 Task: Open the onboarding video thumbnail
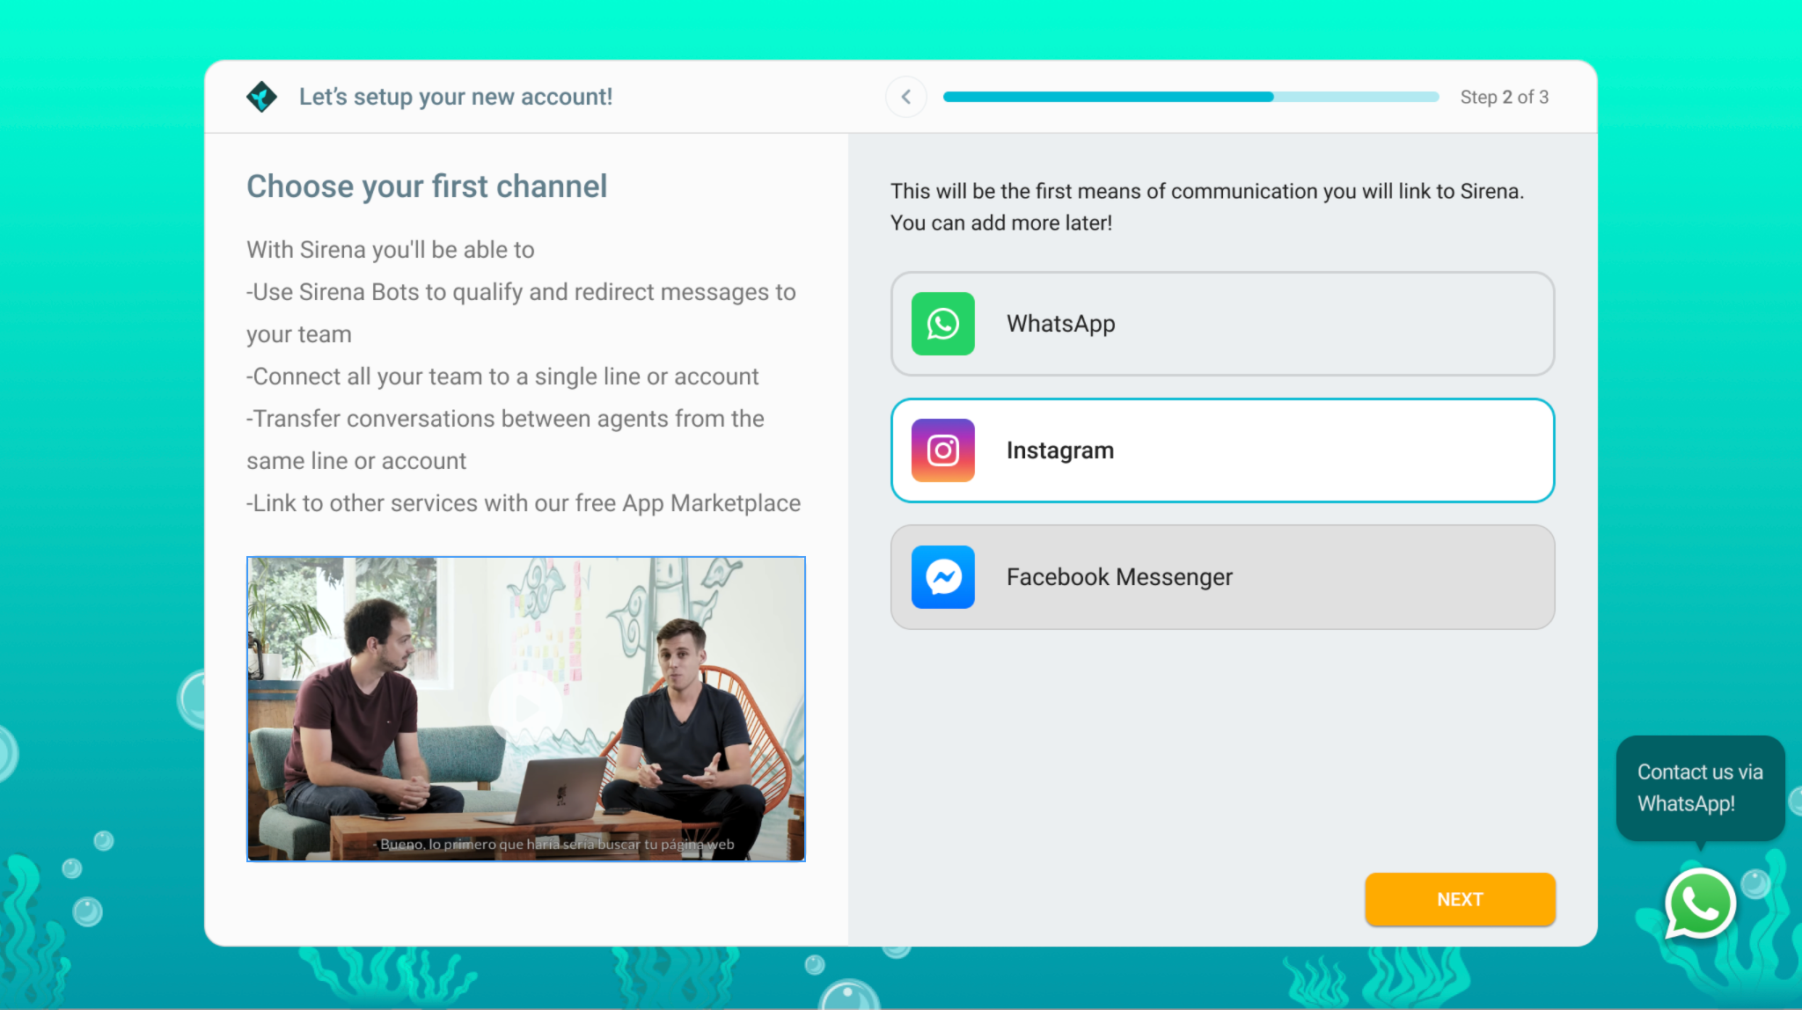525,707
